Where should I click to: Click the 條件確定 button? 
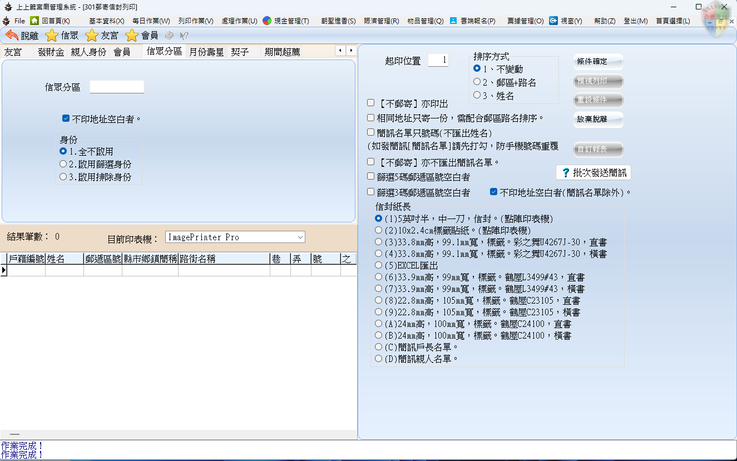598,61
